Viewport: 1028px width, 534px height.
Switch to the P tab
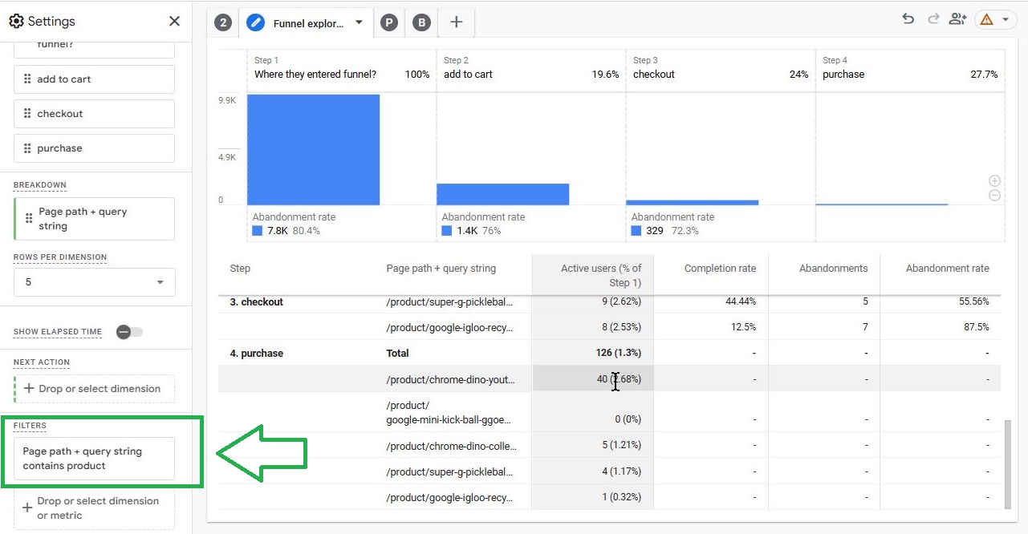pos(389,23)
